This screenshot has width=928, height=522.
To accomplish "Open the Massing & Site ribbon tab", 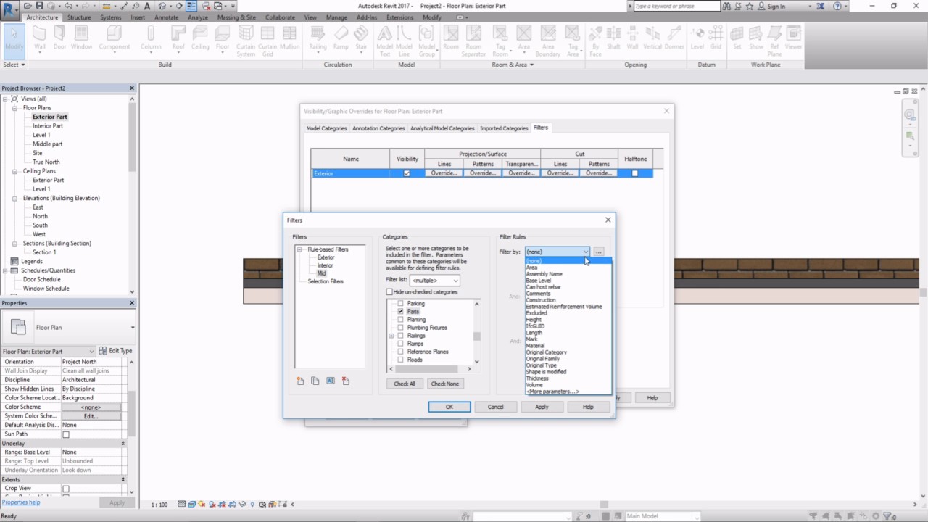I will tap(236, 17).
